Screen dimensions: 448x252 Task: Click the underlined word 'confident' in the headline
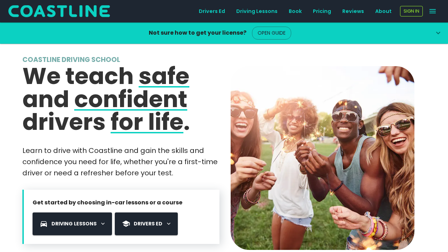(131, 99)
